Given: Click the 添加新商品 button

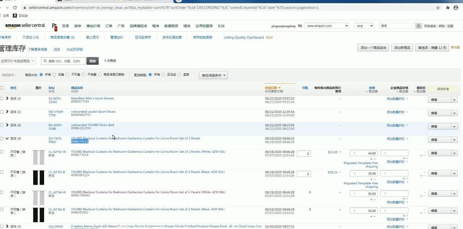Looking at the screenshot, I should click(402, 47).
